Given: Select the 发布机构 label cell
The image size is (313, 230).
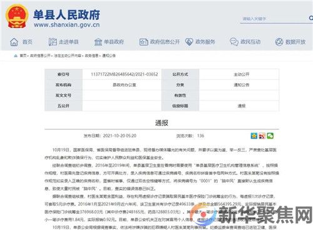Looking at the screenshot, I should tap(63, 85).
